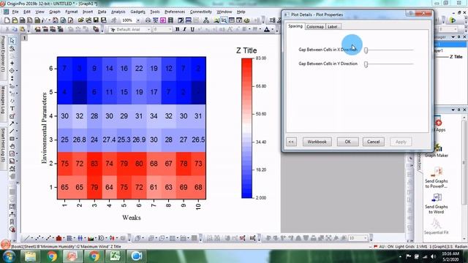Click the Environmental Parameters y-axis title
The image size is (468, 263).
click(x=44, y=128)
